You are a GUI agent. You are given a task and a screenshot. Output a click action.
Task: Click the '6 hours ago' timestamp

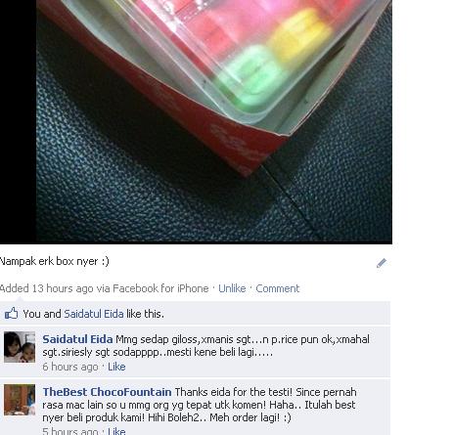click(x=70, y=367)
